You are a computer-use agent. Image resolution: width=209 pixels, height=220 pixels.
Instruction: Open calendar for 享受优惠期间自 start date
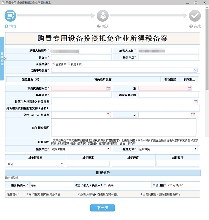(x=108, y=88)
